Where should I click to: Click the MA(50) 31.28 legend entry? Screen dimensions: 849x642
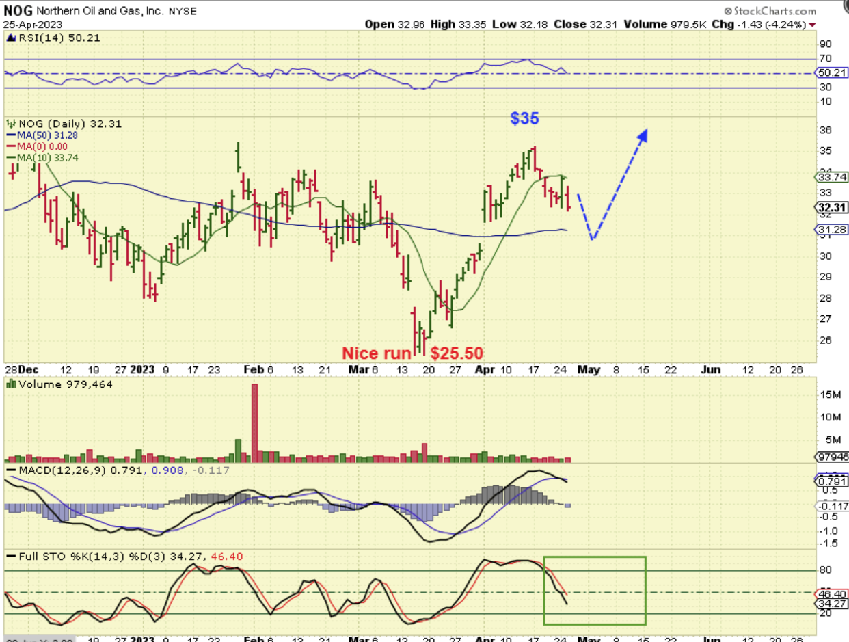(x=42, y=134)
